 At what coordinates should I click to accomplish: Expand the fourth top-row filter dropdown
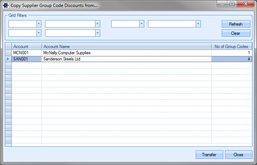pyautogui.click(x=198, y=24)
